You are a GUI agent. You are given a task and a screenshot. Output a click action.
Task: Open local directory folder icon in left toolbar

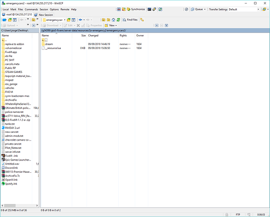point(10,20)
